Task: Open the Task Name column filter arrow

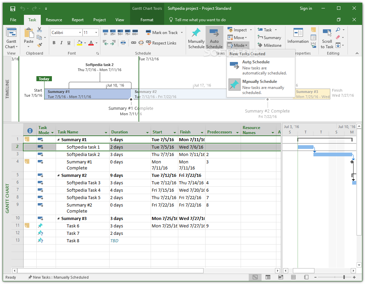Action: coord(106,132)
